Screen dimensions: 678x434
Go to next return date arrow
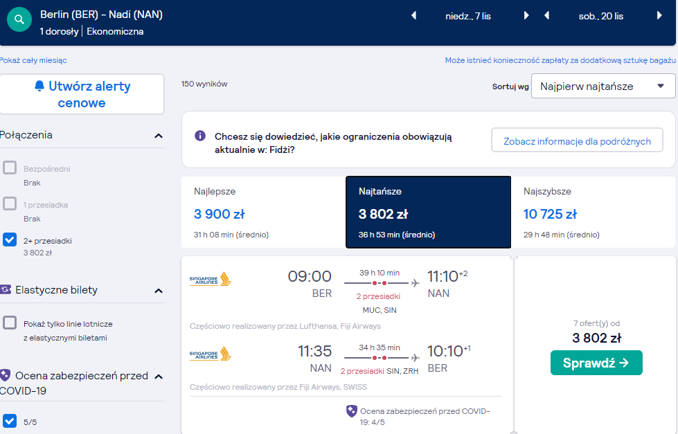659,16
